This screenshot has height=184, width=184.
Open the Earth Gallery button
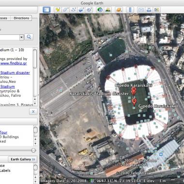point(23,159)
